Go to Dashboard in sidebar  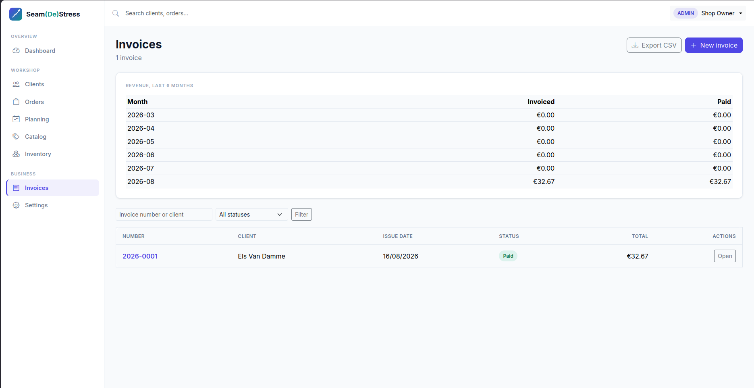click(x=40, y=51)
